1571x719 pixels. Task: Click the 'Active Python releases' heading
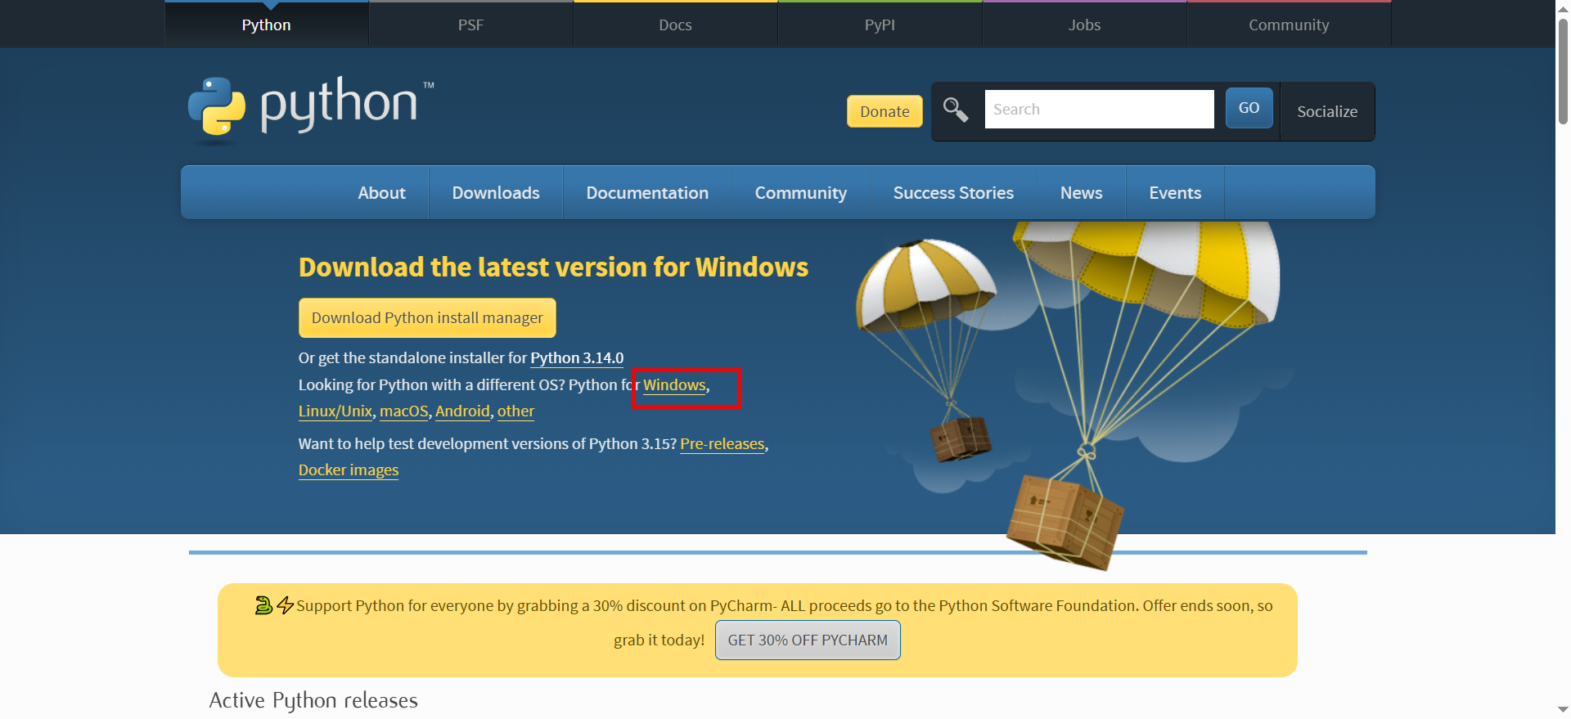[x=313, y=700]
